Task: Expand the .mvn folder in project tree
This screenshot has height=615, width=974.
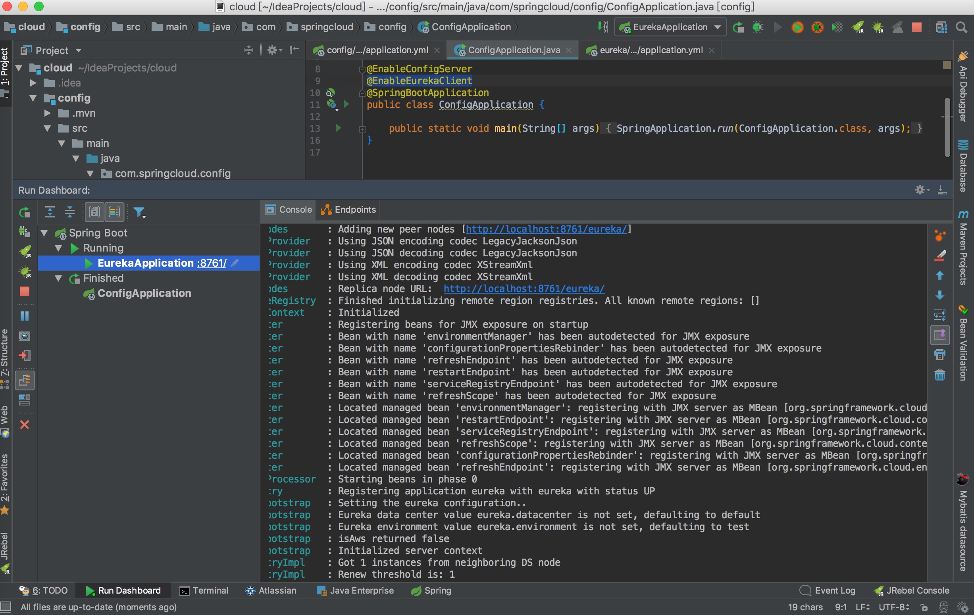Action: [x=47, y=113]
